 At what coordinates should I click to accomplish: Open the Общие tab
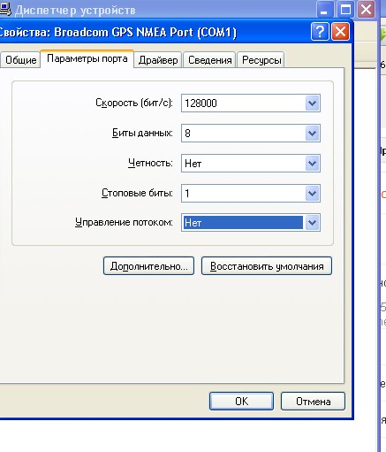(x=20, y=60)
